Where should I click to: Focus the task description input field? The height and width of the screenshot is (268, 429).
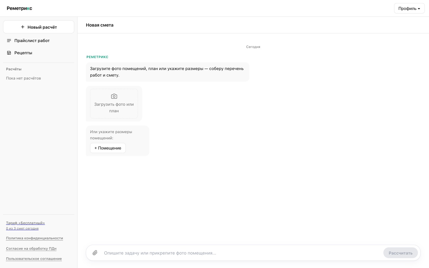tap(241, 253)
